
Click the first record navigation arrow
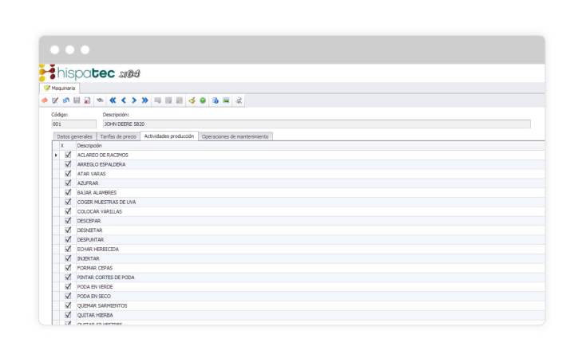pyautogui.click(x=113, y=100)
